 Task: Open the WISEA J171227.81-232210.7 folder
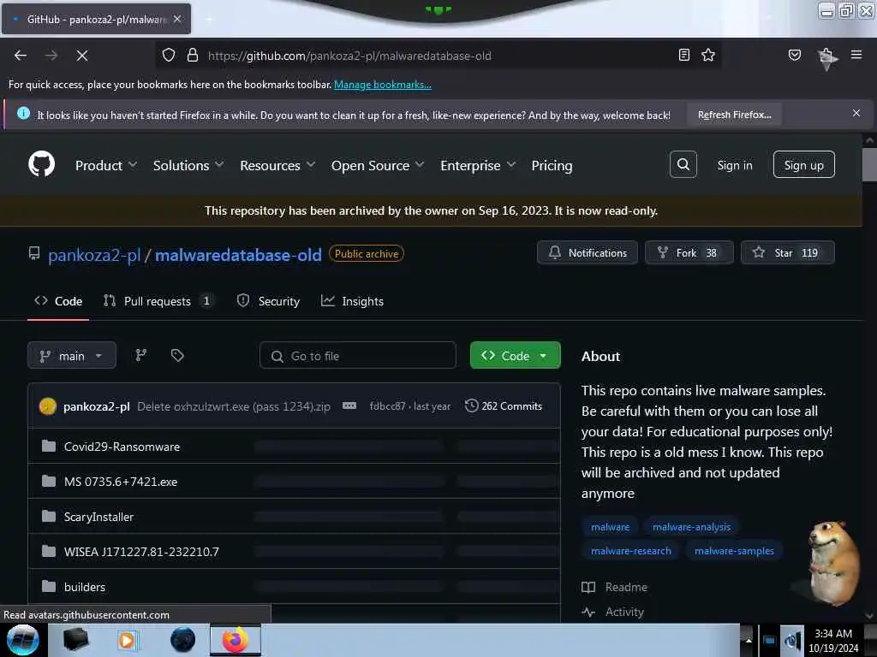[141, 552]
